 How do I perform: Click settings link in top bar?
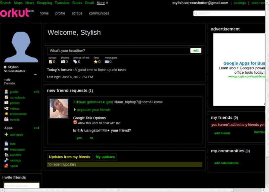240,3
